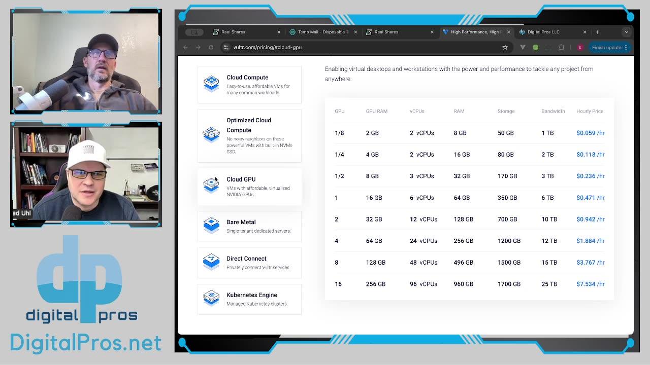Bookmark this page with the star icon
Viewport: 650px width, 365px height.
click(505, 47)
